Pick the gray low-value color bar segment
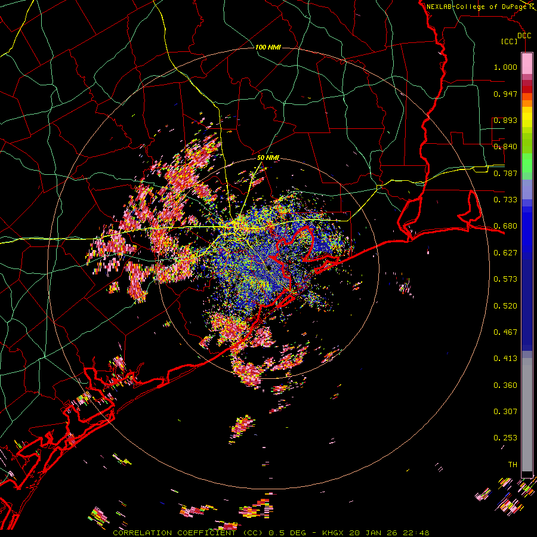537x537 pixels. pyautogui.click(x=527, y=415)
